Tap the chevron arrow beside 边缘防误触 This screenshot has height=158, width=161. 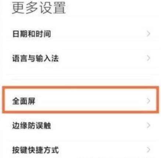[148, 126]
